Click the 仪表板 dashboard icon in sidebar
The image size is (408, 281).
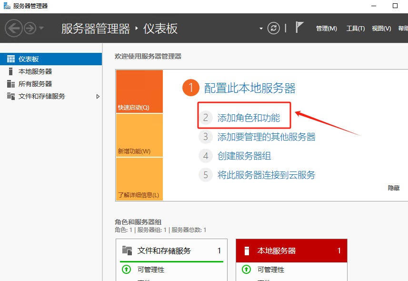11,59
